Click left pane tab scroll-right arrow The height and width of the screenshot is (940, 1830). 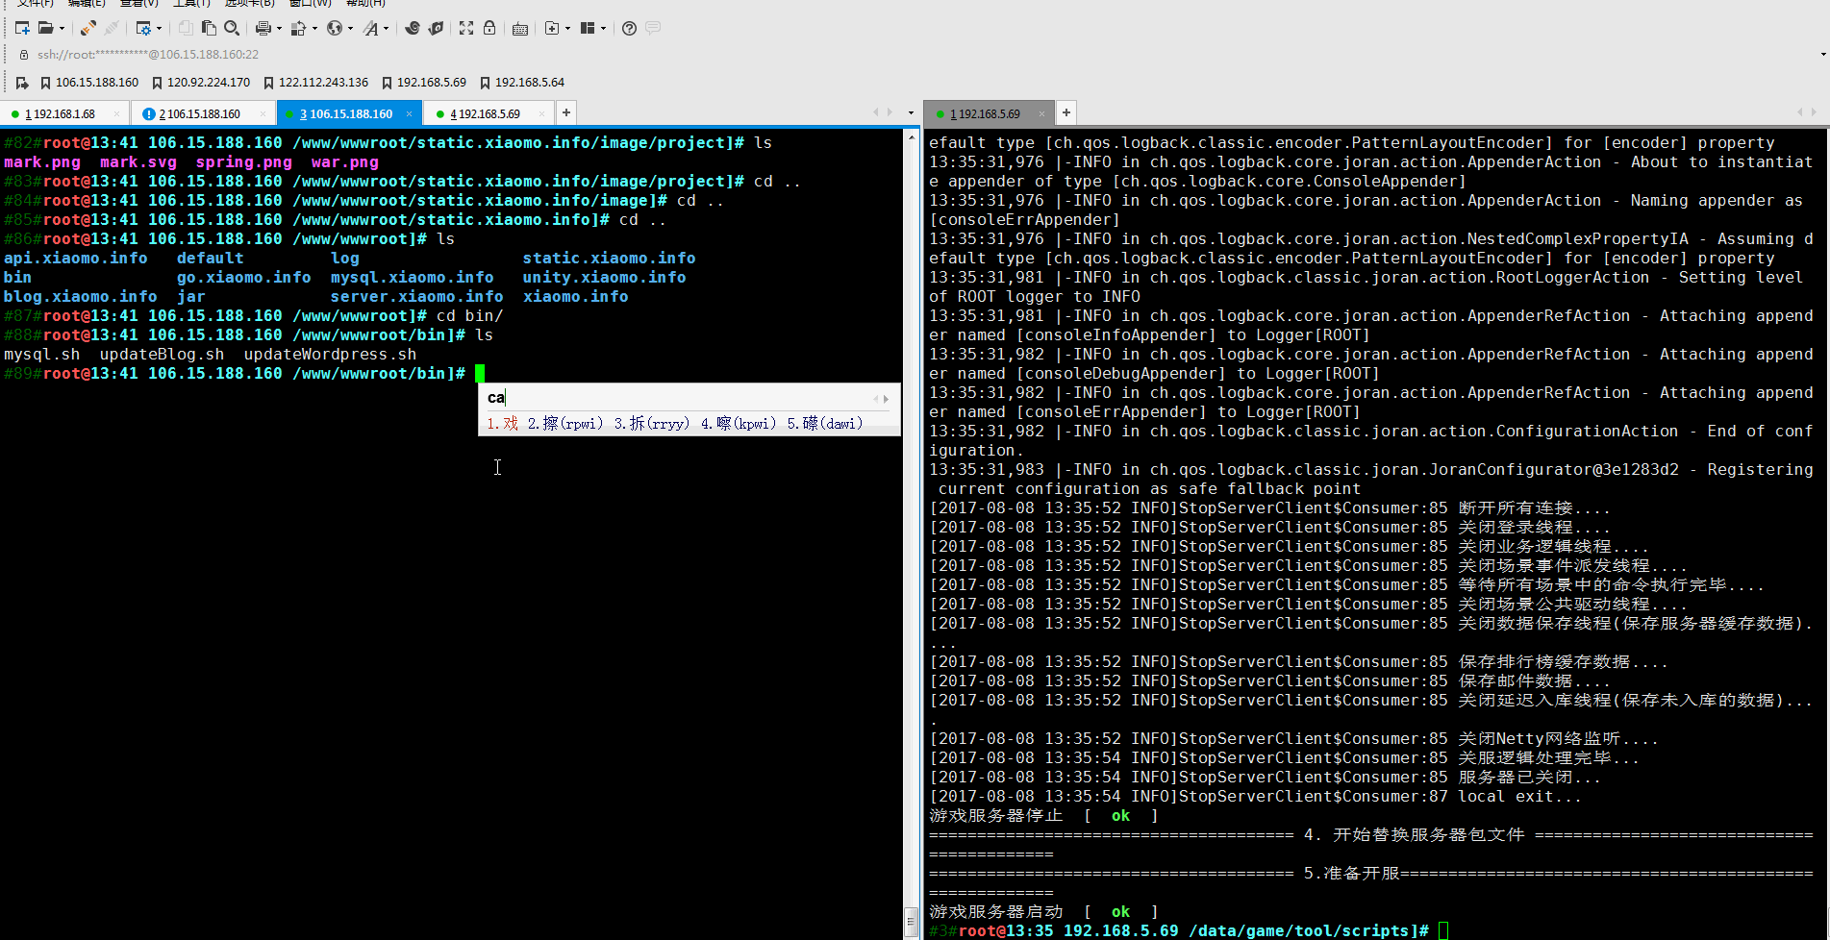pos(890,112)
